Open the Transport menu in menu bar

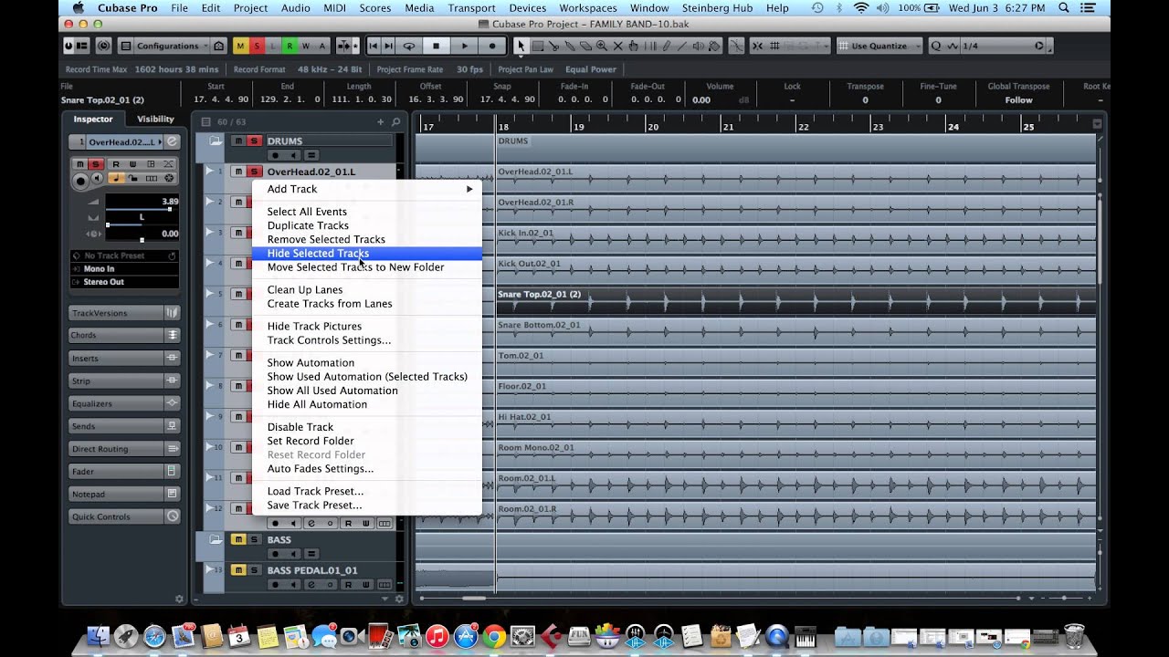pos(471,8)
